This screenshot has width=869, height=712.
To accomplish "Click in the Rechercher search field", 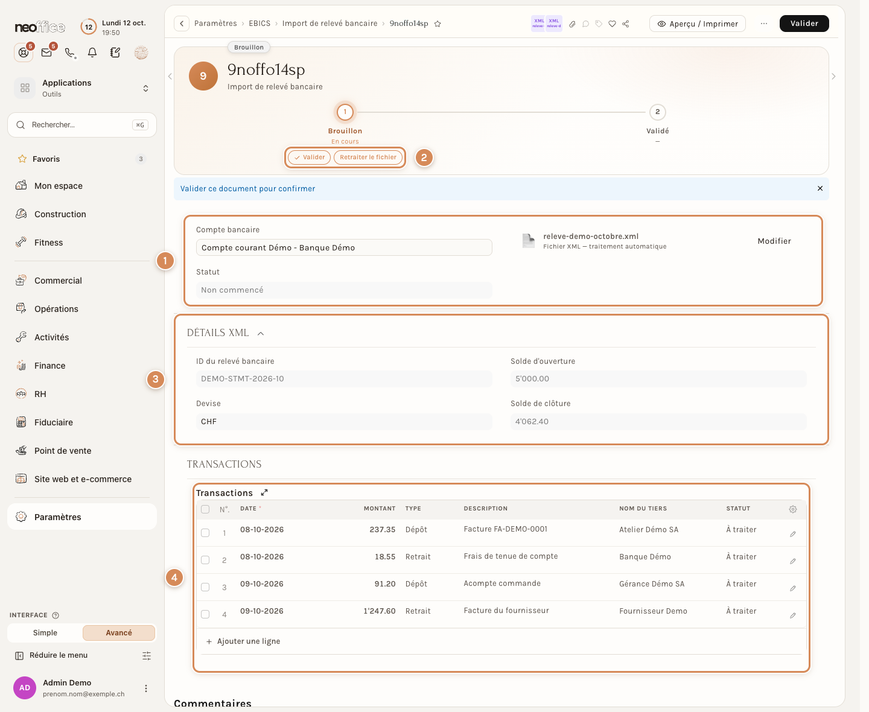I will click(x=82, y=125).
